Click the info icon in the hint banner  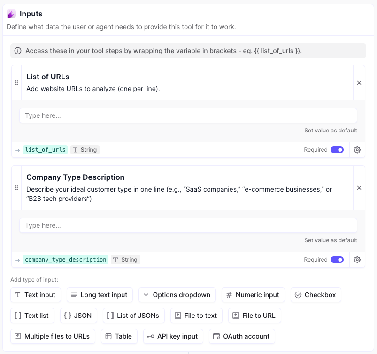click(18, 51)
